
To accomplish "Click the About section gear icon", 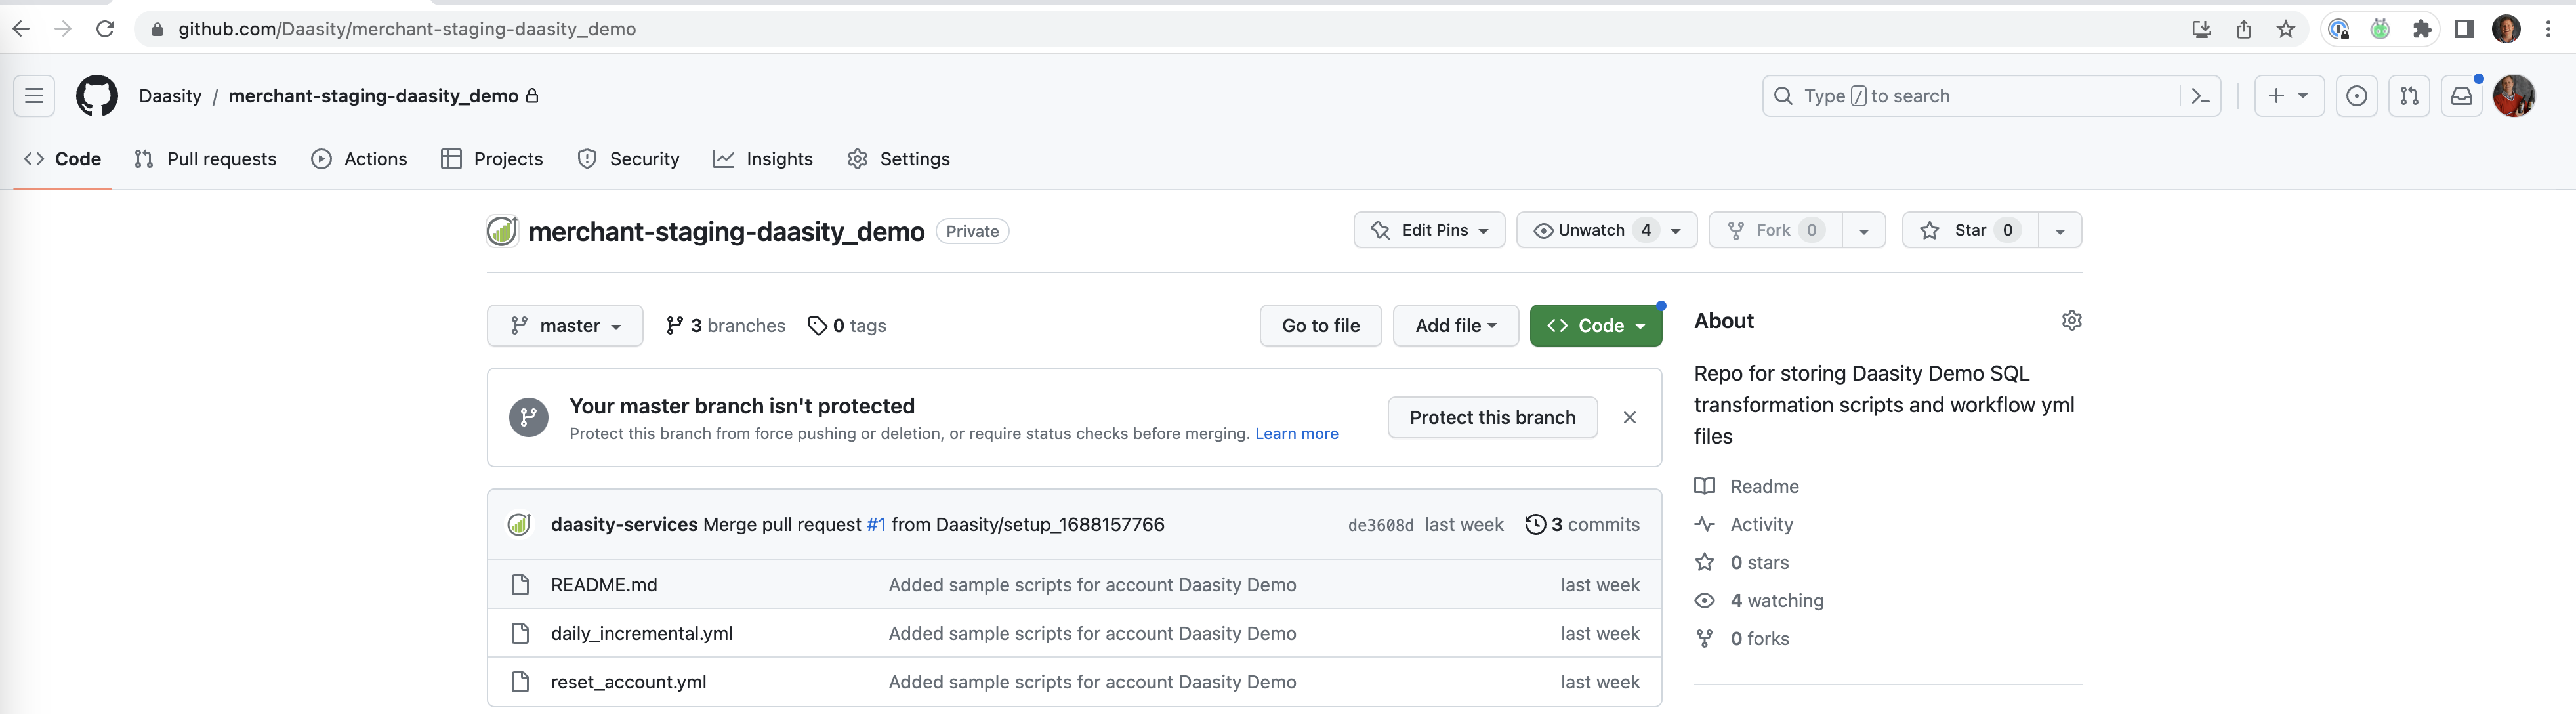I will pos(2071,321).
